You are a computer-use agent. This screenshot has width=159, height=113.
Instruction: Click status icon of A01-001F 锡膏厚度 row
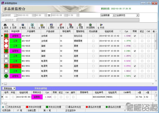[6, 41]
